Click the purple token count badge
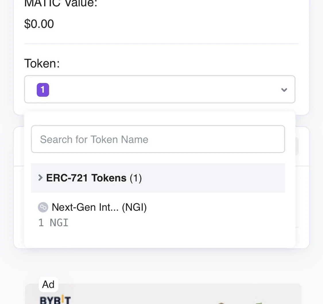 click(x=43, y=90)
